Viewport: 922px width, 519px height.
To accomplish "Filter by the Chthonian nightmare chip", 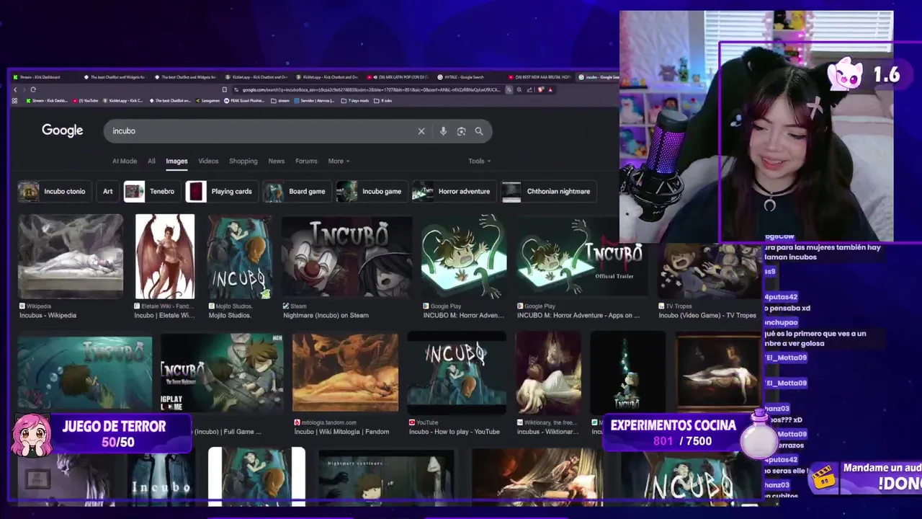I will point(549,192).
